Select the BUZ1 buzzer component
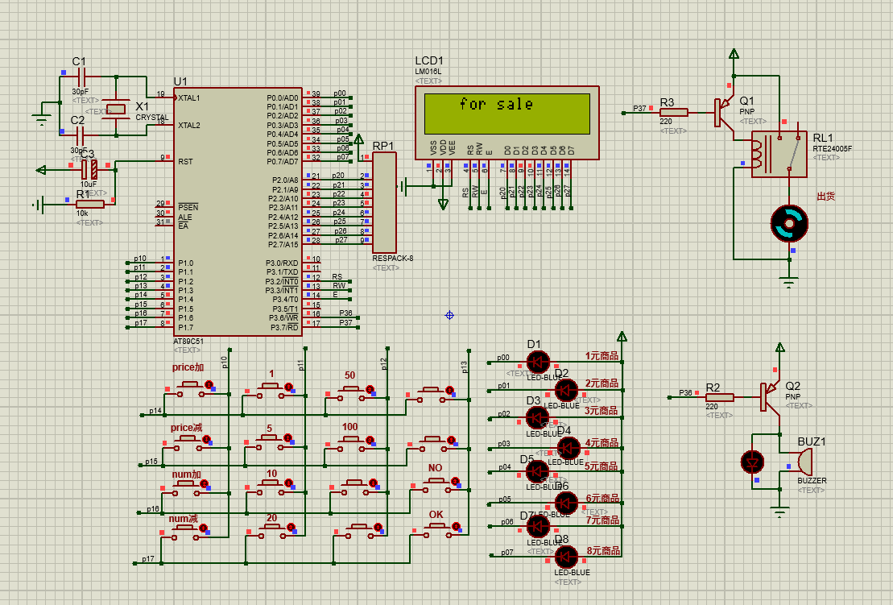This screenshot has width=893, height=605. click(803, 462)
